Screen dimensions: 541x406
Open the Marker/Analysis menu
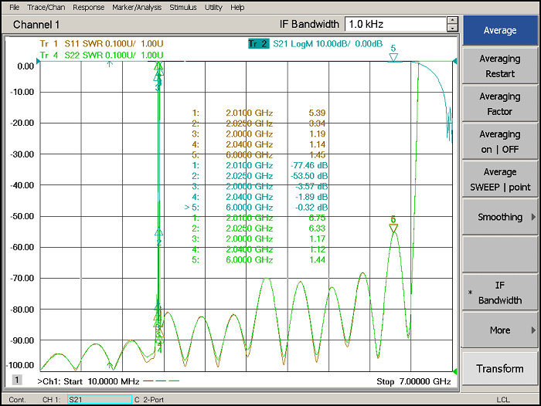coord(137,7)
